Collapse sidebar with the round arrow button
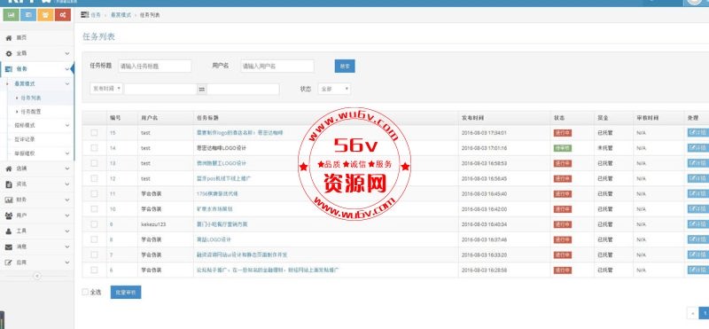Screen dimensions: 709x329 pos(37,276)
